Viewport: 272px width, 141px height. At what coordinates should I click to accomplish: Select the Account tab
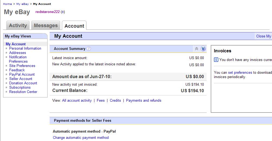click(x=74, y=26)
